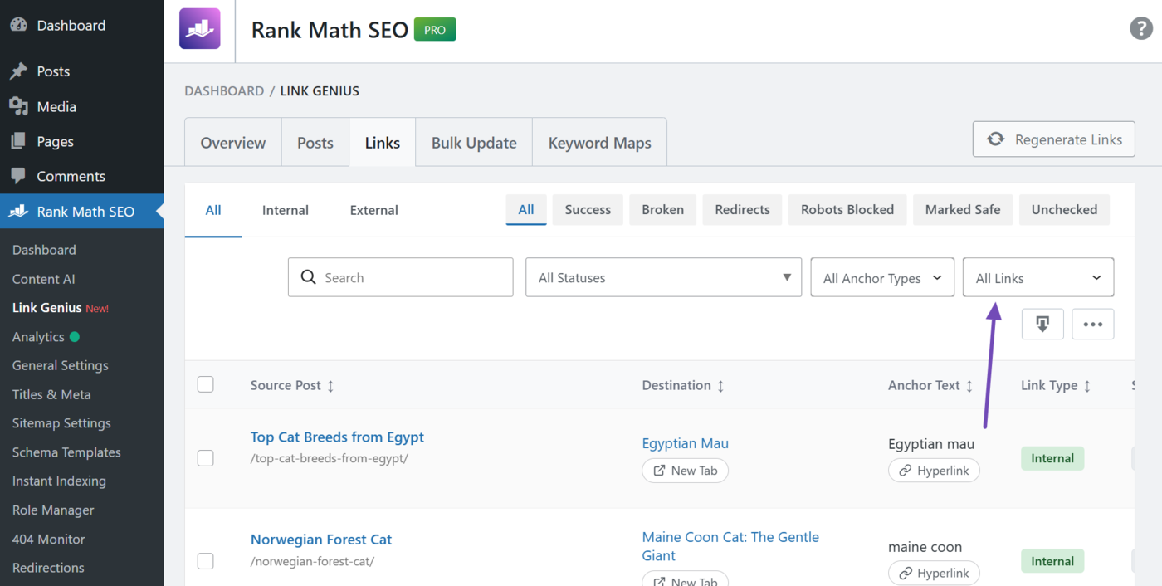The height and width of the screenshot is (586, 1162).
Task: Click the hyperlink chain icon for Egyptian mau
Action: coord(905,470)
